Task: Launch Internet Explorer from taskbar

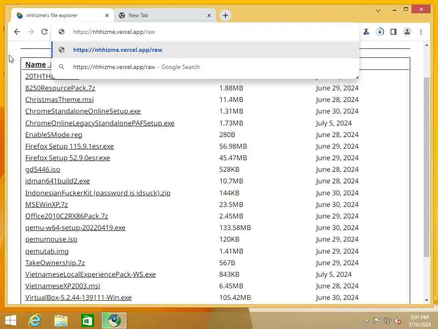Action: coord(35,320)
